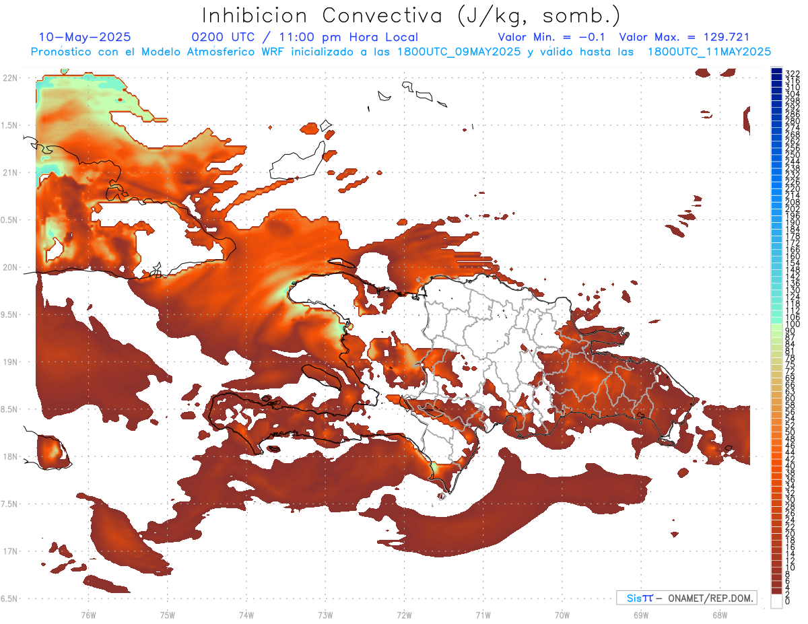Click the 72W longitude label
Image resolution: width=808 pixels, height=624 pixels.
(404, 615)
